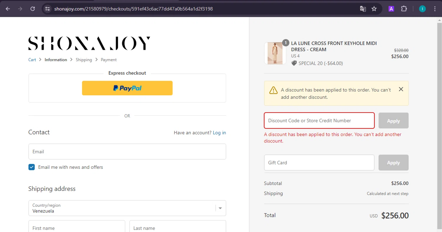
Task: Click the Last name field
Action: [178, 226]
